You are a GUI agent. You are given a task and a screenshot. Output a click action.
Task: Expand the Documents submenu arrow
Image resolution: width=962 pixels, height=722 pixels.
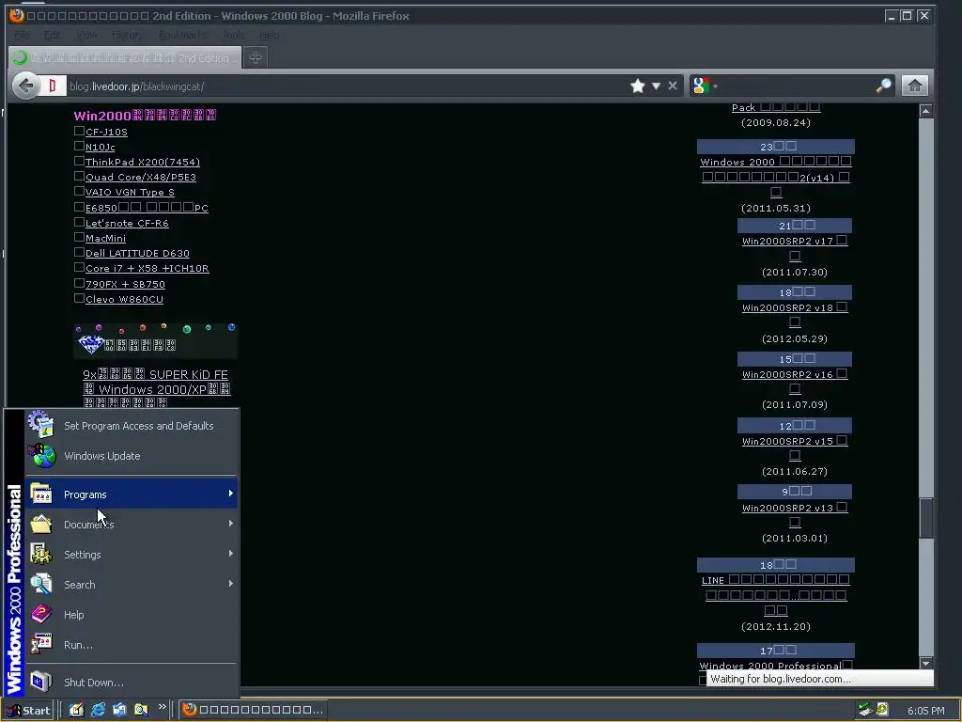231,524
